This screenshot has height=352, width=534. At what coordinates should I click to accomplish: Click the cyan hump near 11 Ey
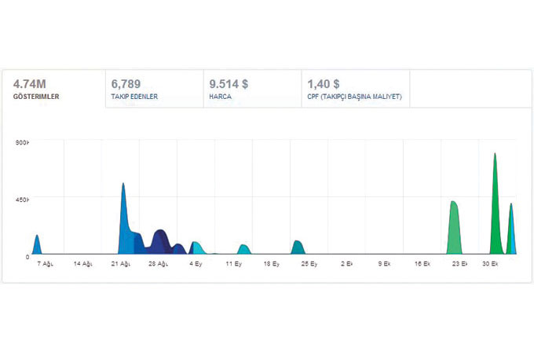coord(244,249)
